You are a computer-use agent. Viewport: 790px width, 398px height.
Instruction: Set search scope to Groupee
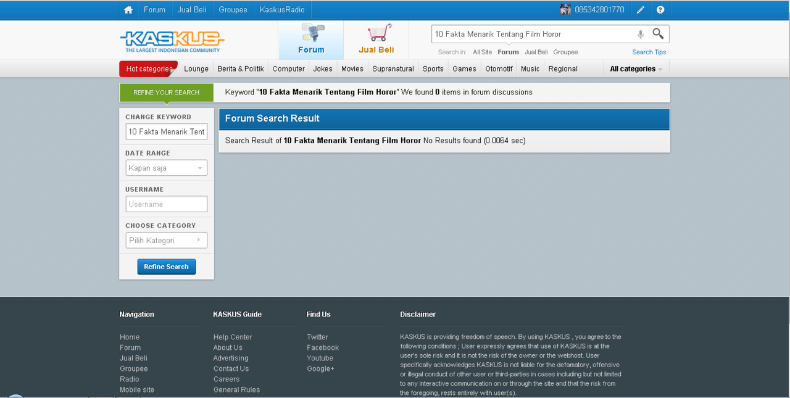point(565,52)
